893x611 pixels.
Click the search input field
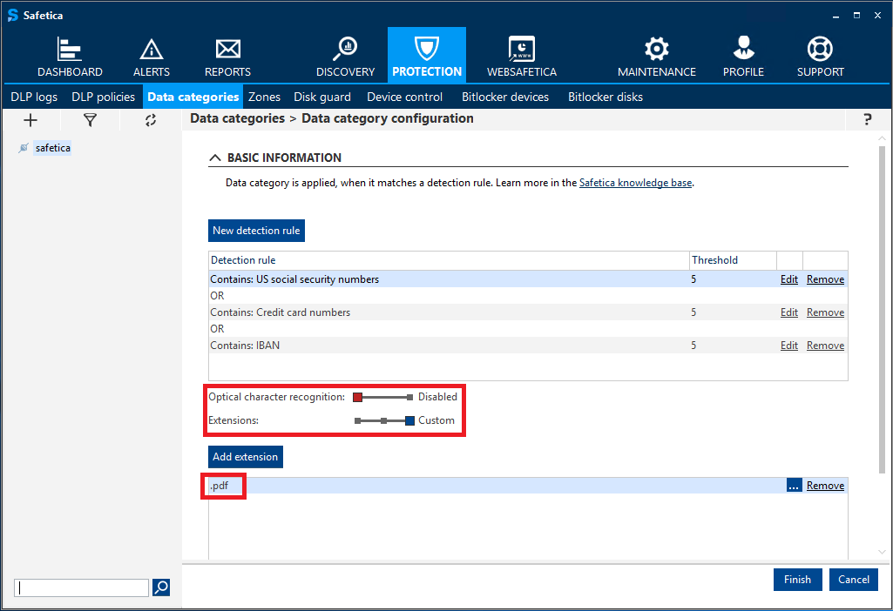pos(81,587)
